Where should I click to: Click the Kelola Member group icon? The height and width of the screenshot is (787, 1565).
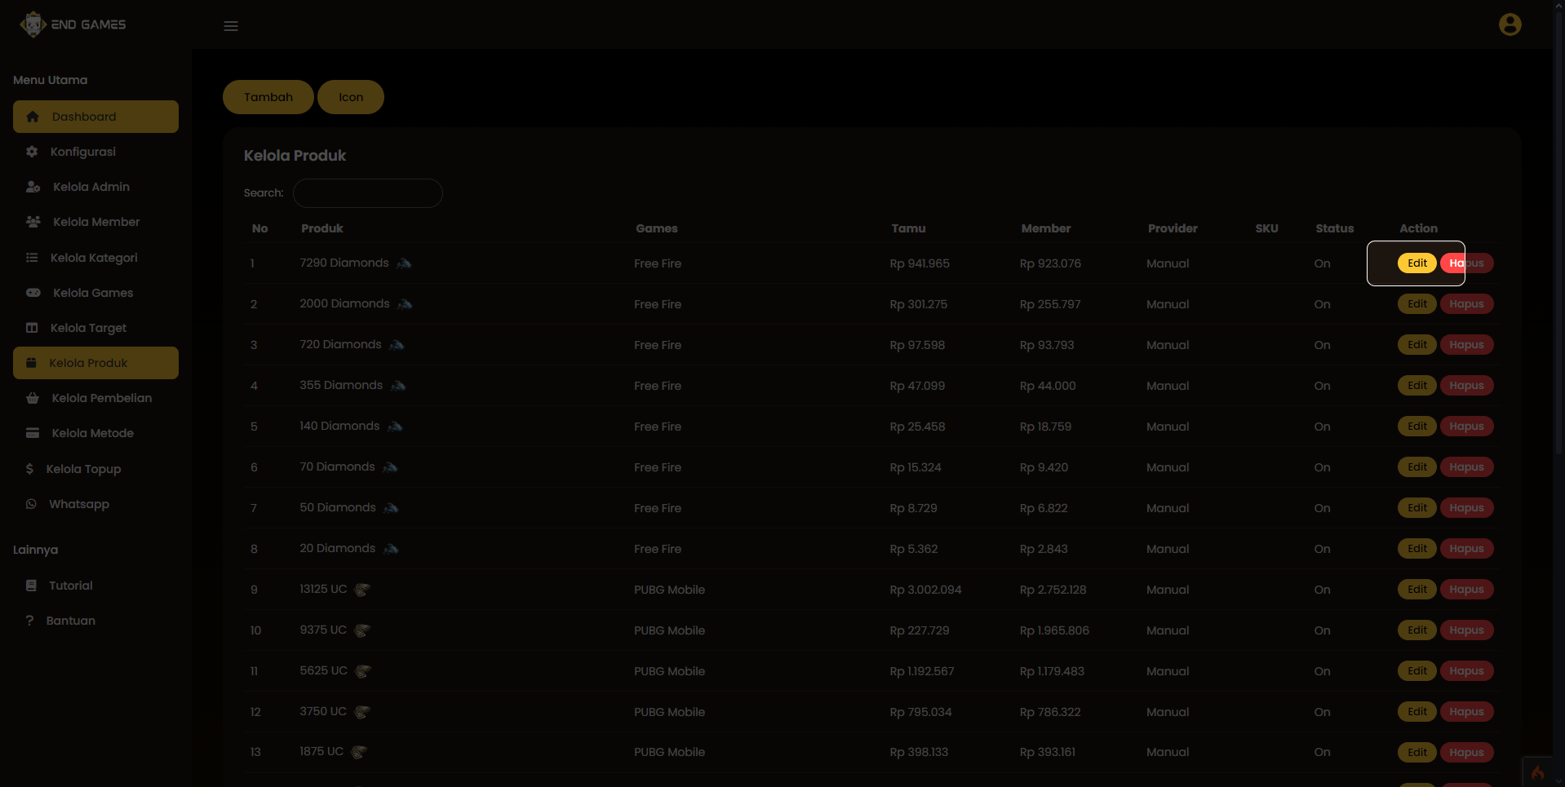tap(33, 222)
